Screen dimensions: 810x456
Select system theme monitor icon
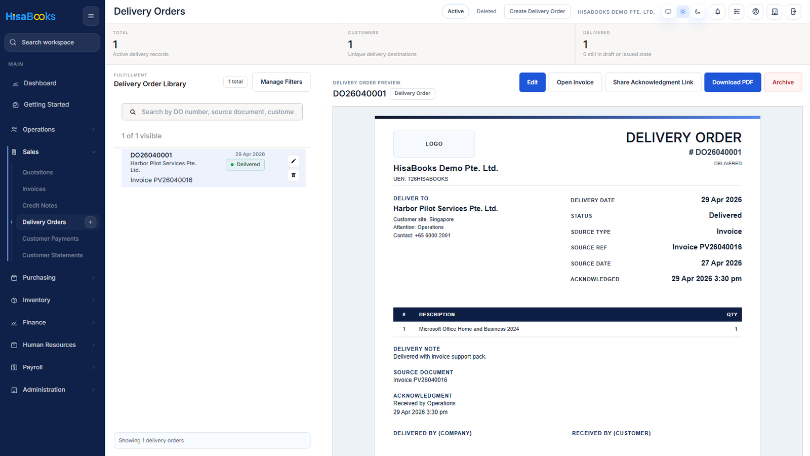pyautogui.click(x=668, y=12)
